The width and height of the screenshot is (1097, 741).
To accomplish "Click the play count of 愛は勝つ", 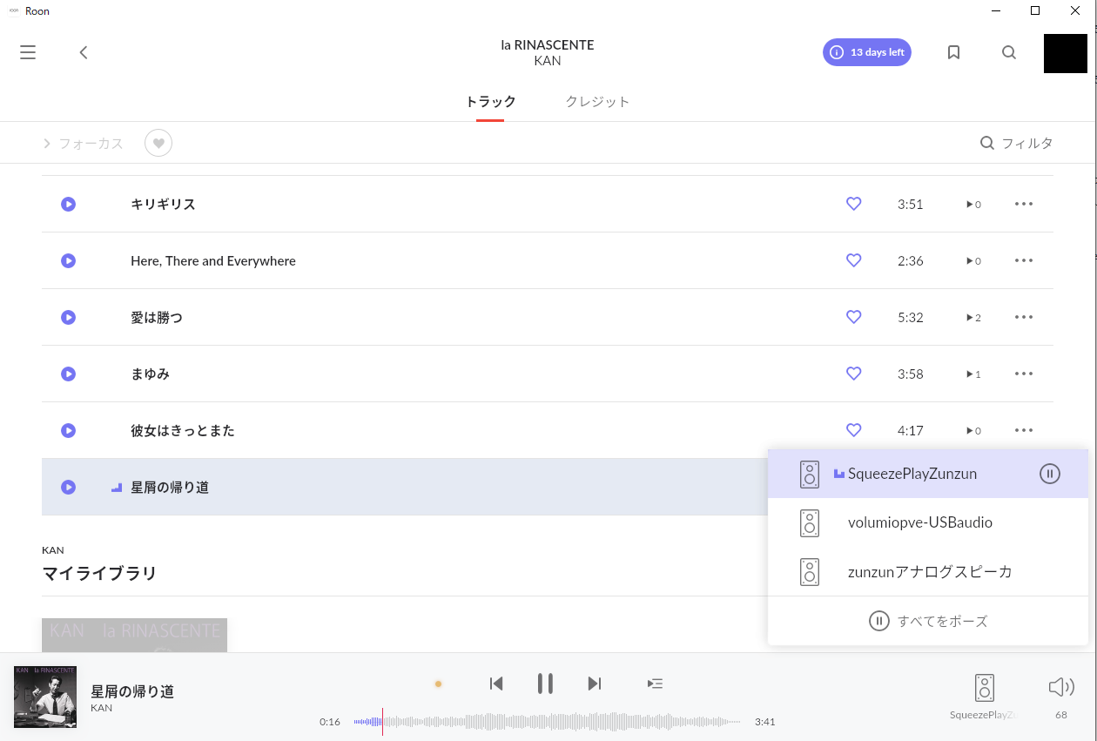I will coord(973,318).
